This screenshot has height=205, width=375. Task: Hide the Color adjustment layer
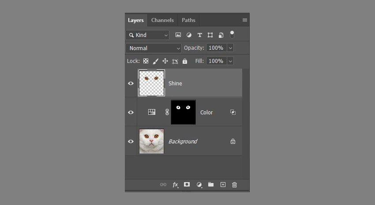[131, 112]
